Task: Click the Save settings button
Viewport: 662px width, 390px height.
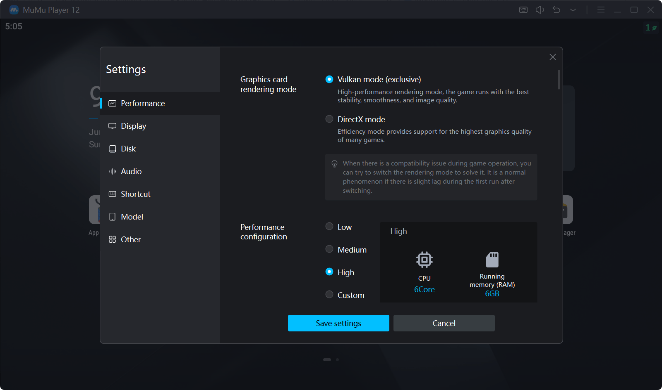Action: click(338, 323)
